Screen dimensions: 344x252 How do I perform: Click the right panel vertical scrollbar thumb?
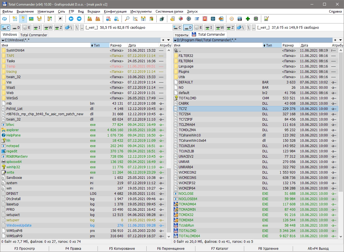click(340, 121)
